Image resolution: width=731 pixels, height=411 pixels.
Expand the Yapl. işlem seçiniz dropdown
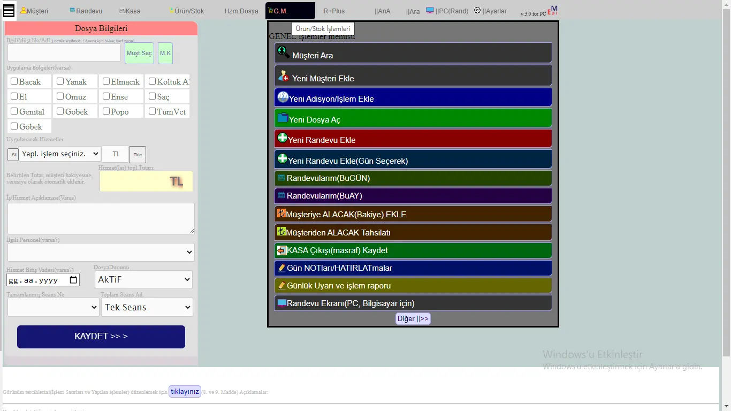[59, 154]
